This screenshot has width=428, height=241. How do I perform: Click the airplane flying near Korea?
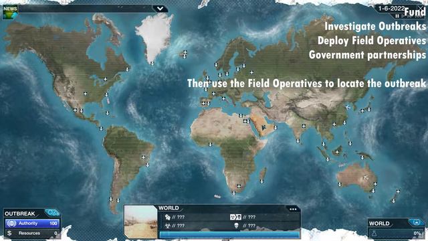pyautogui.click(x=348, y=107)
